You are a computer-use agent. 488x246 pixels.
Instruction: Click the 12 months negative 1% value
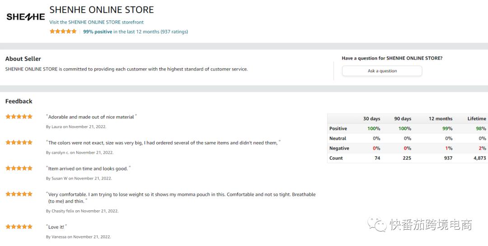coord(449,148)
